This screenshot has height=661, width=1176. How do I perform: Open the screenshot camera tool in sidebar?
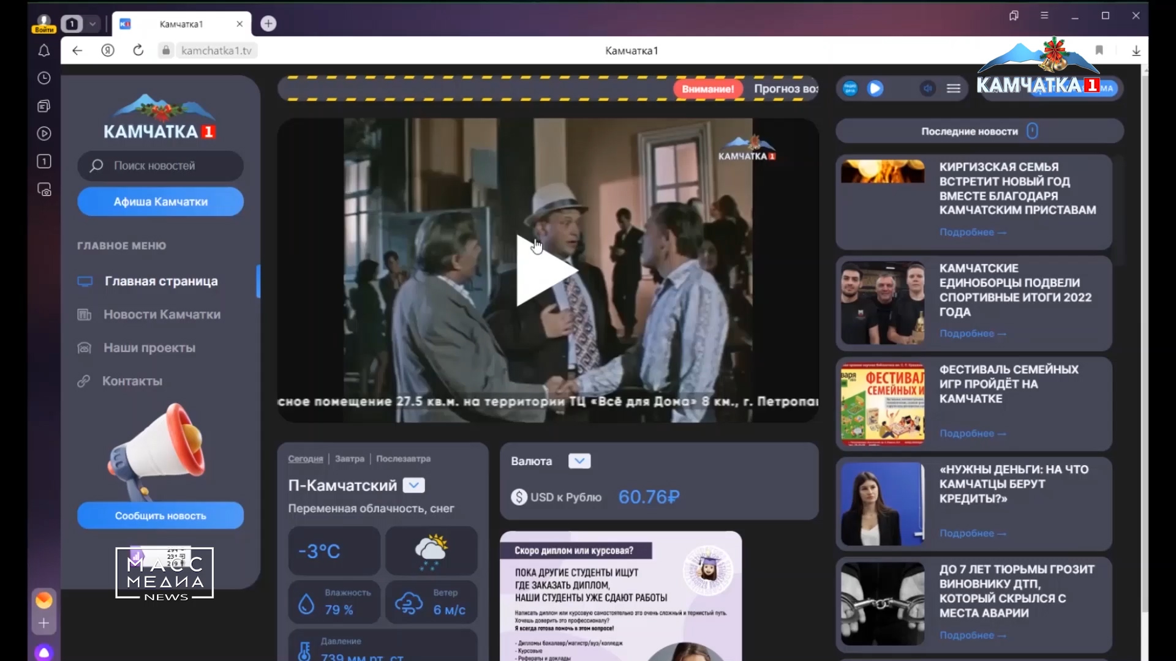(44, 190)
